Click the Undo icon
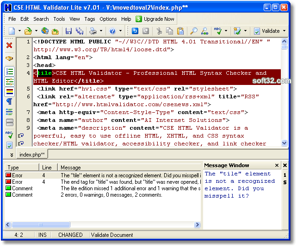 135,31
